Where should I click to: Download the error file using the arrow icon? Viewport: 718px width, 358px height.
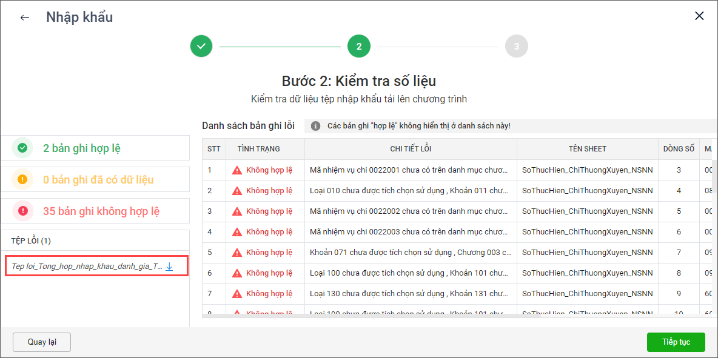click(170, 267)
